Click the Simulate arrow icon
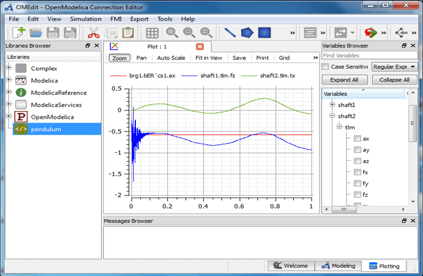Screen dimensions: 423x276 click(371, 33)
